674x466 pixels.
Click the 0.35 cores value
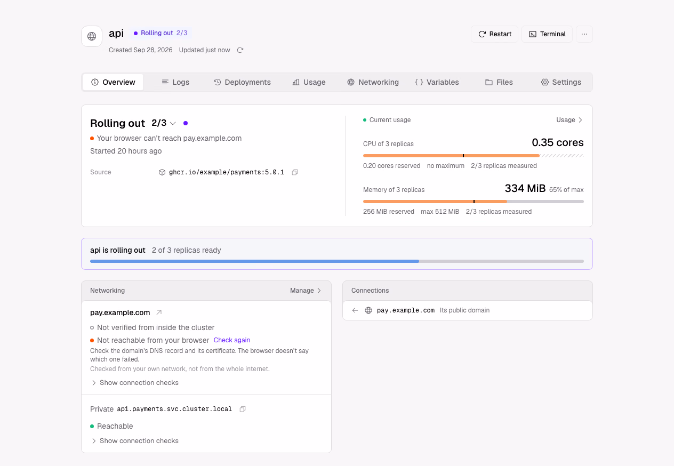[x=558, y=142]
